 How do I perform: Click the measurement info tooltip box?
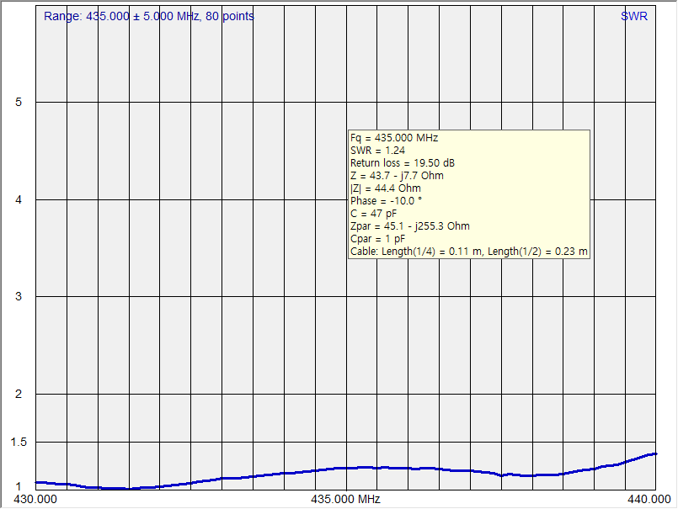coord(468,194)
